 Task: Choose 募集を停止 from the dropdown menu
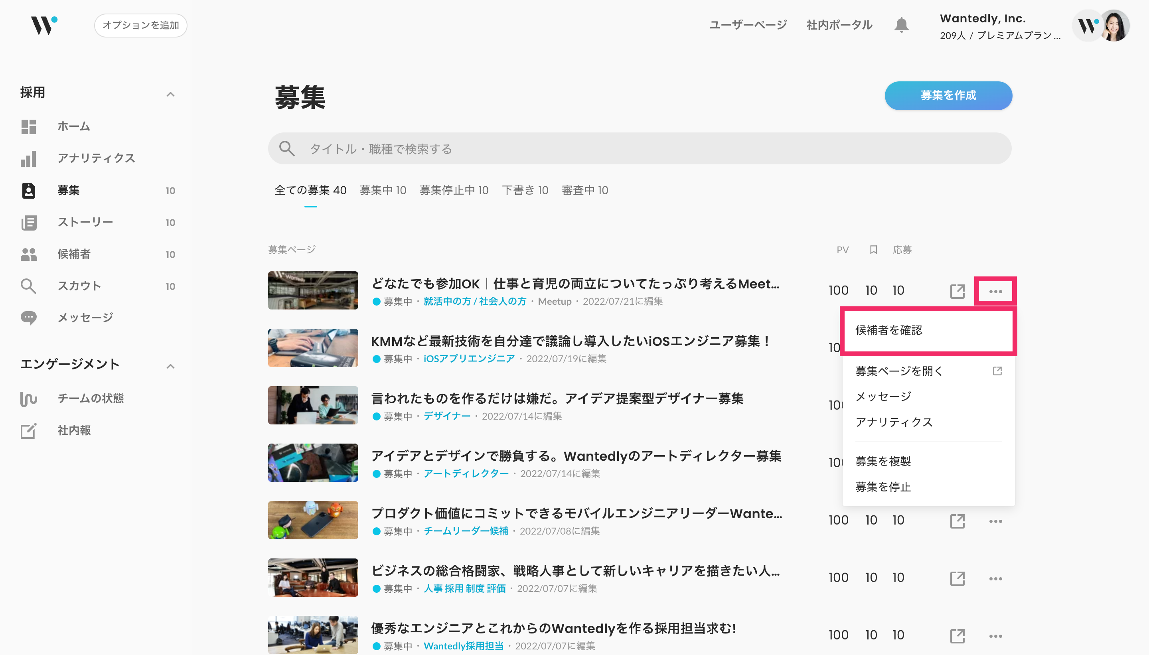(883, 487)
